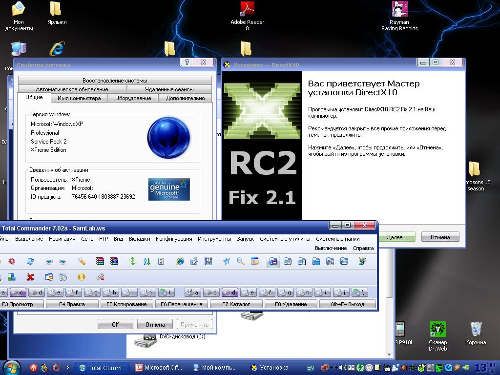Select drive d in left panel drive bar
This screenshot has width=500, height=375.
coord(36,292)
